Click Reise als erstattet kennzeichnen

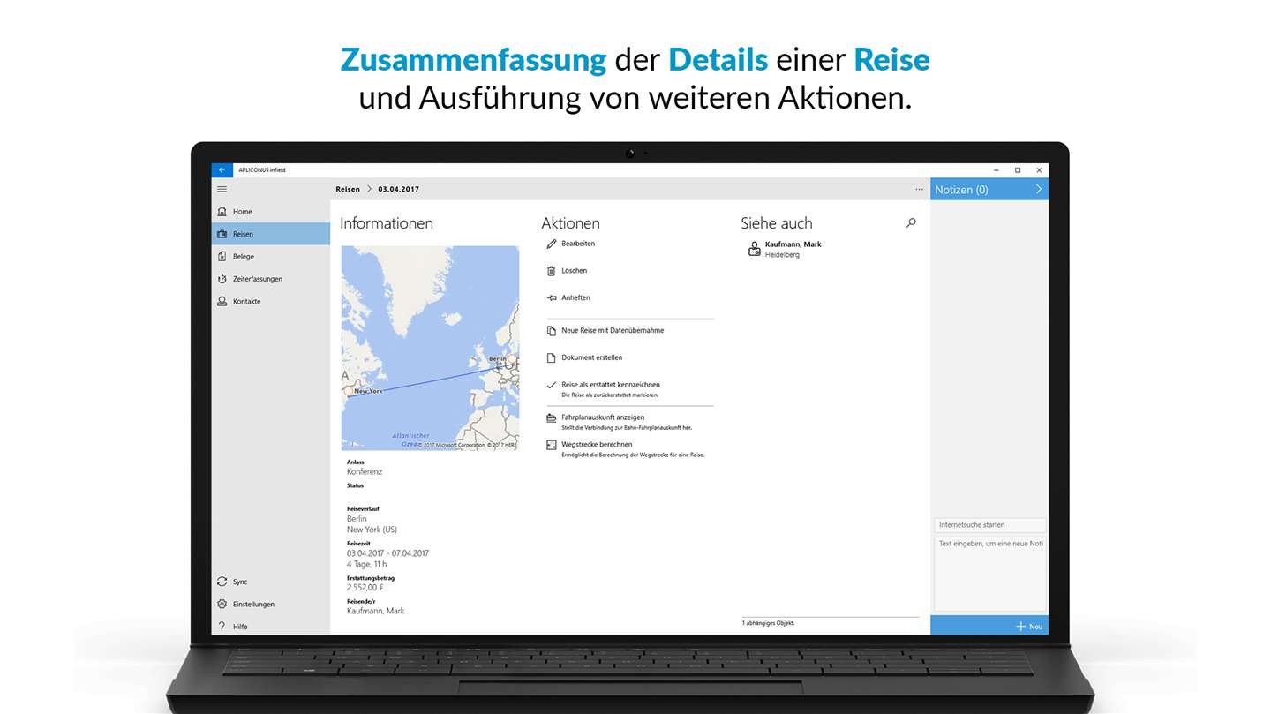pyautogui.click(x=611, y=385)
